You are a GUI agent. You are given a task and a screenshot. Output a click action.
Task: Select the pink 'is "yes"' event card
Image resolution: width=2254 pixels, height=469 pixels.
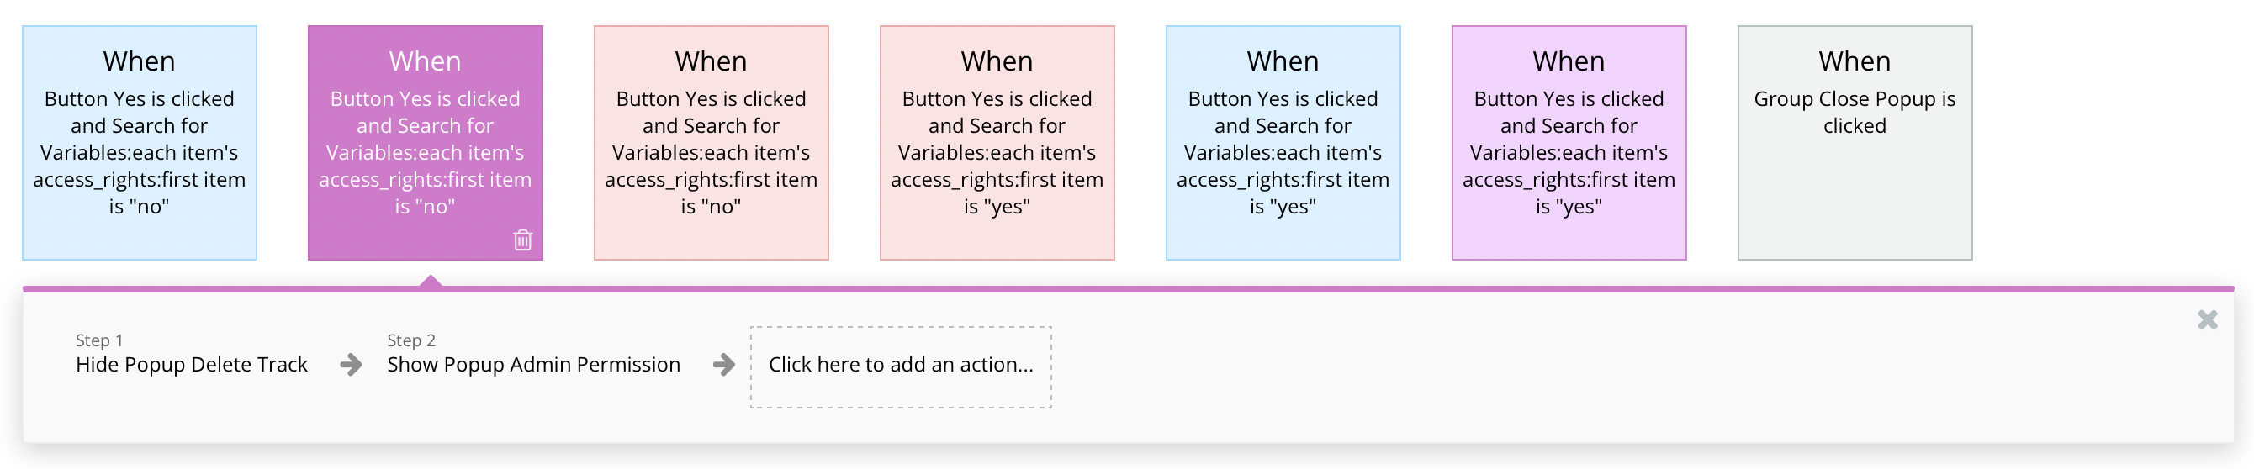[997, 151]
